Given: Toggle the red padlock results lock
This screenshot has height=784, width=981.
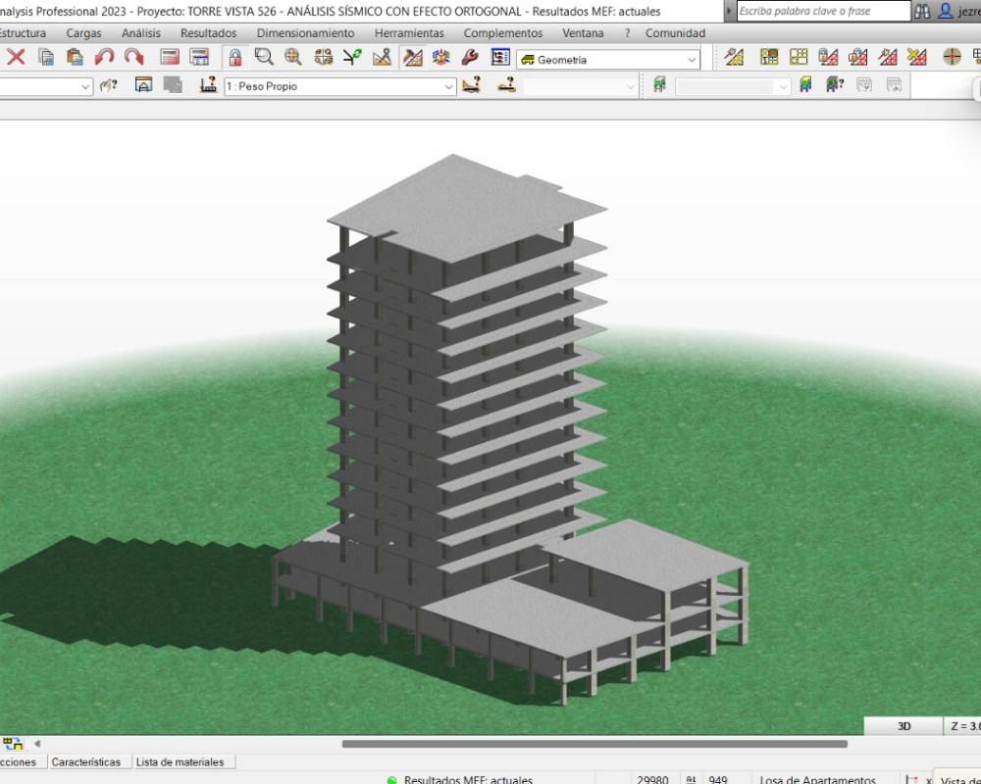Looking at the screenshot, I should [235, 58].
